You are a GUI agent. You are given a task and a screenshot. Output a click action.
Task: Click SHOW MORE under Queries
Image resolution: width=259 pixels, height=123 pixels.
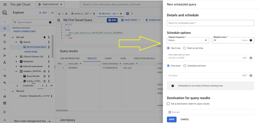click(31, 52)
